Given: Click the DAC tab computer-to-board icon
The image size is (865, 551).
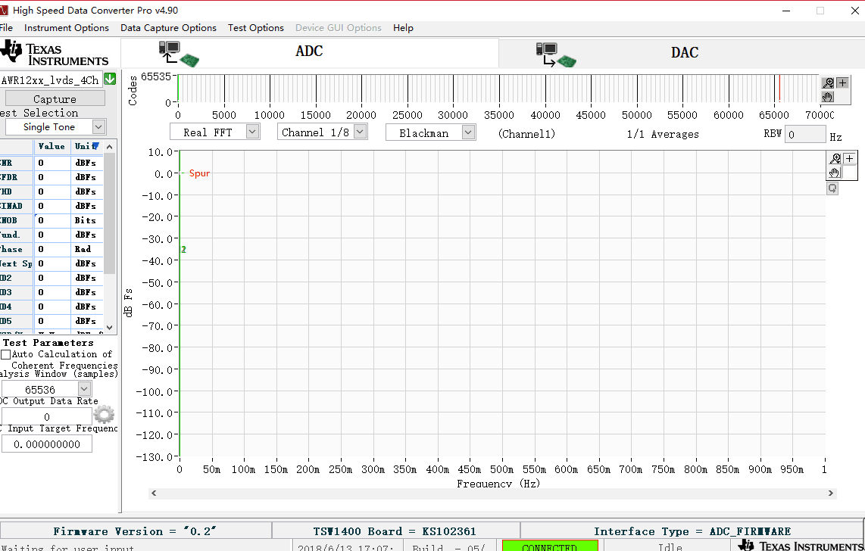Looking at the screenshot, I should [556, 55].
